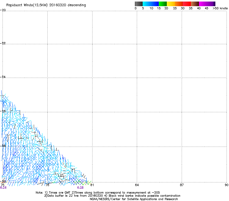Image resolution: width=229 pixels, height=201 pixels.
Task: Click the gray 0-5 knots color band
Action: 139,4
